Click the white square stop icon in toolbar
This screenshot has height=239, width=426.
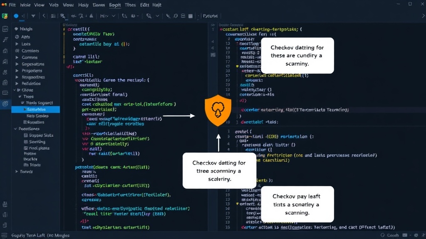(191, 16)
